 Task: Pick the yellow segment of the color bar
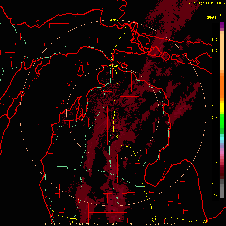tap(222, 107)
